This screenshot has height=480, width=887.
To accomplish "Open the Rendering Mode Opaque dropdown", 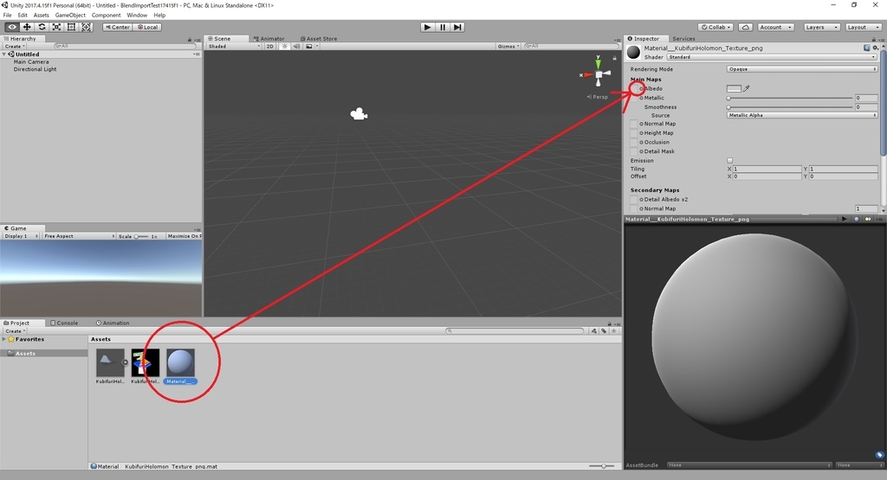I will point(801,69).
